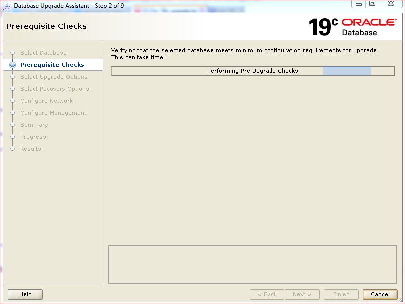The width and height of the screenshot is (405, 304).
Task: Maximize the Database Upgrade Assistant window
Action: tap(372, 4)
